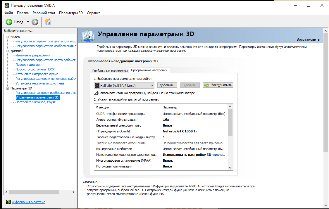This screenshot has width=329, height=209.
Task: Click the Функция column header
Action: 128,107
